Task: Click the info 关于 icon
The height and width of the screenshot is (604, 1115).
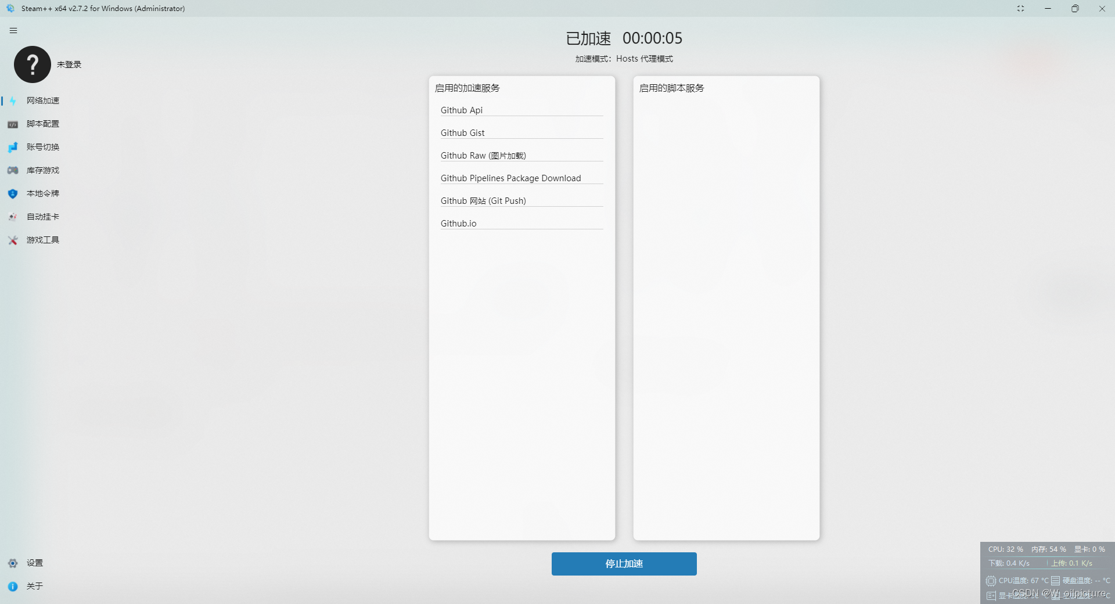Action: [13, 587]
